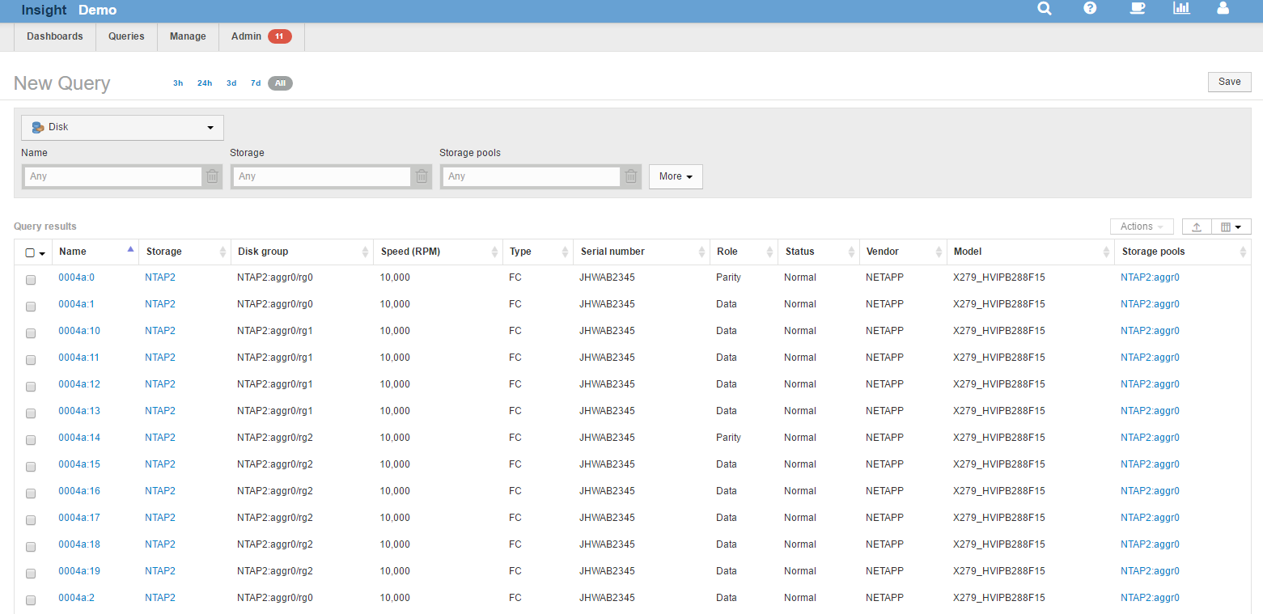This screenshot has height=614, width=1263.
Task: Remove the Storage pools filter via trash icon
Action: (x=631, y=176)
